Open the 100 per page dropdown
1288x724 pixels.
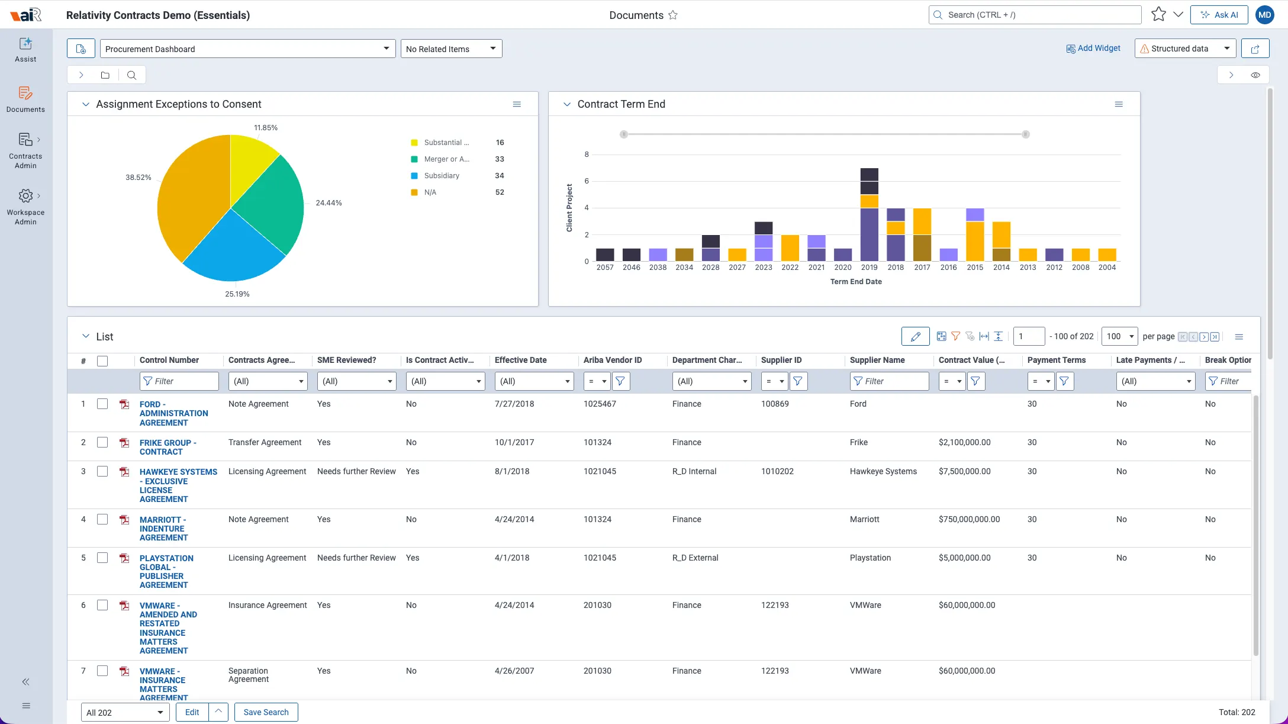(x=1119, y=336)
